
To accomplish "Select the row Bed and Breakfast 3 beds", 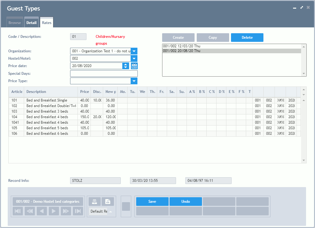I will click(155, 111).
